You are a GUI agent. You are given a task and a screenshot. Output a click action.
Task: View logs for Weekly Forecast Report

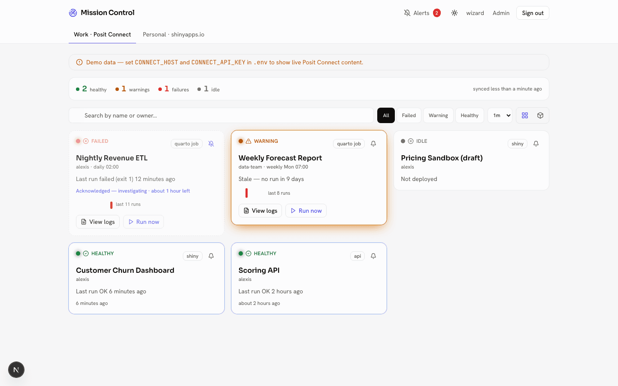[x=260, y=211]
